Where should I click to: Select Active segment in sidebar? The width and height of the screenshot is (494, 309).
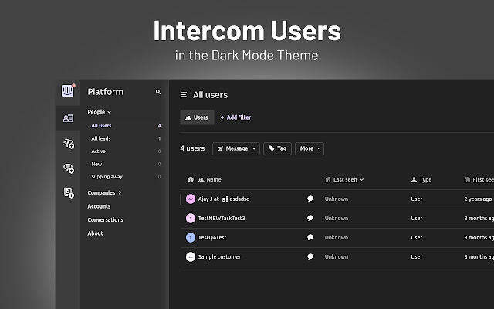[98, 151]
